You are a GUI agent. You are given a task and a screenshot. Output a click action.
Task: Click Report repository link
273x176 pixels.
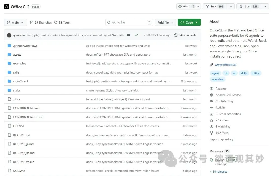coord(221,139)
